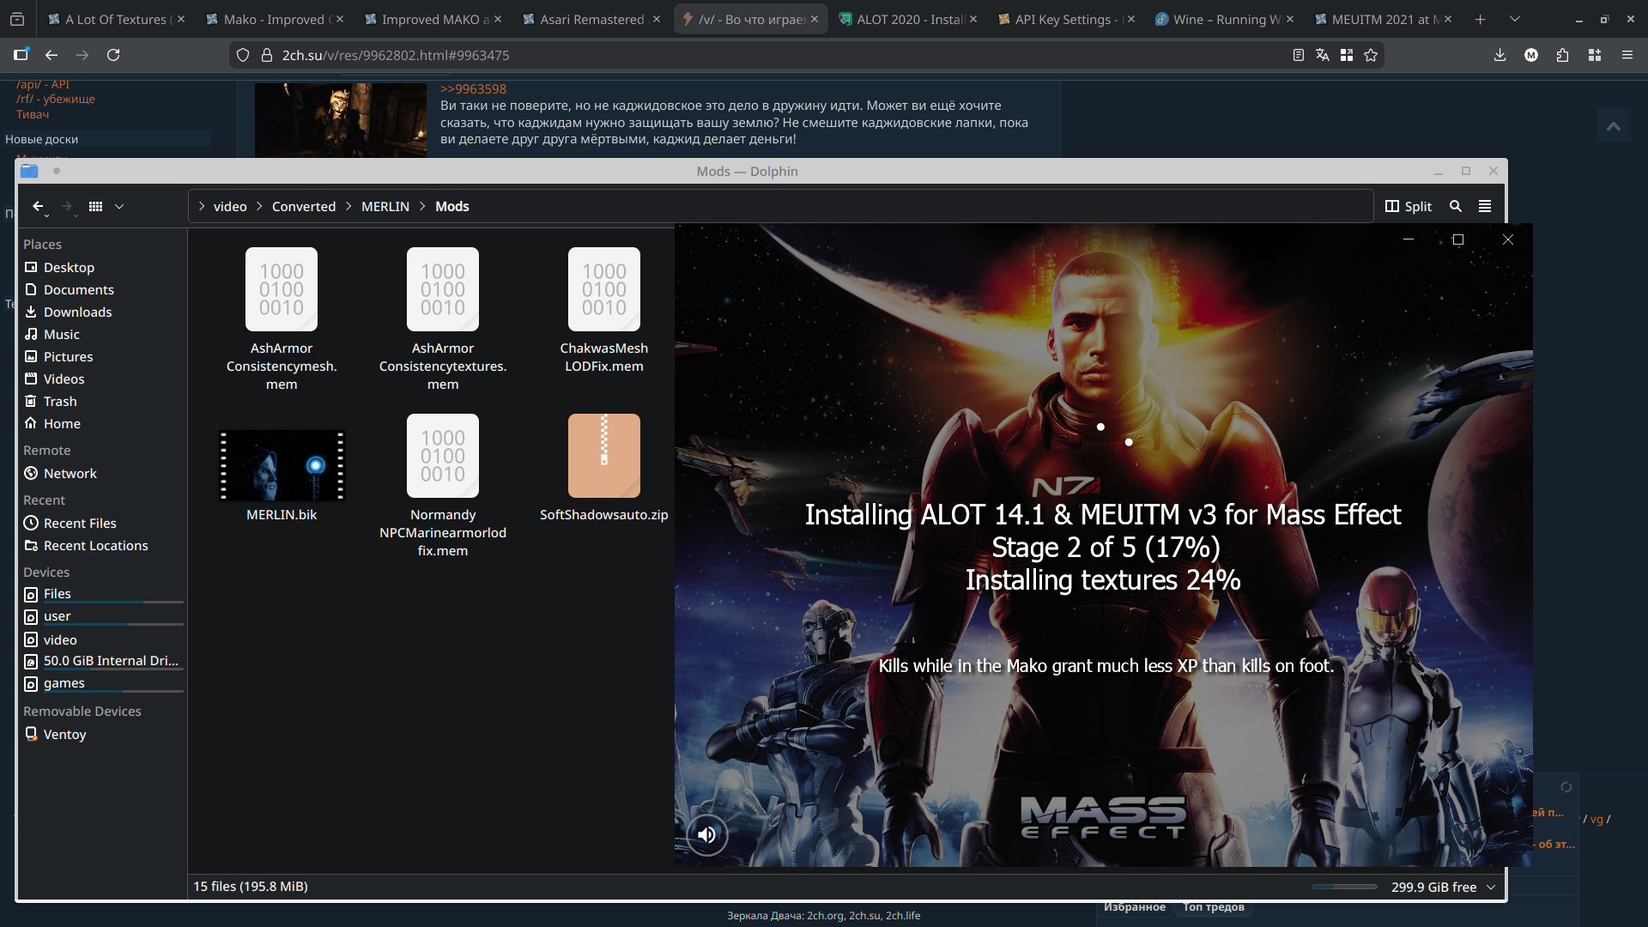Reload the browser page
The image size is (1648, 927).
coord(113,55)
